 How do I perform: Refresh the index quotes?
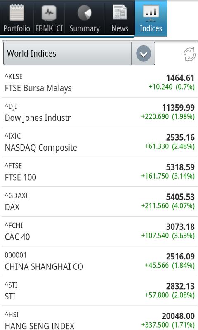click(190, 54)
